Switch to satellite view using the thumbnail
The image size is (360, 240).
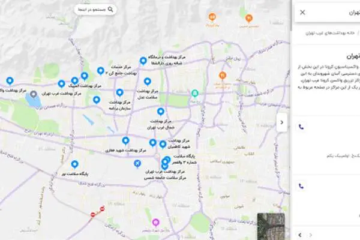271,226
